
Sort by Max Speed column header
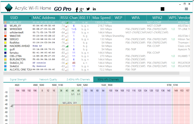(x=102, y=18)
